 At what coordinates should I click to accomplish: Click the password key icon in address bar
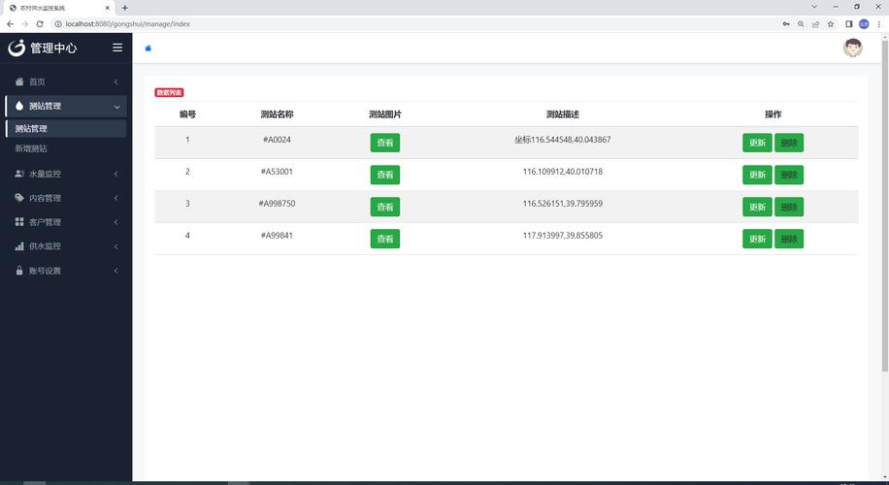coord(786,24)
